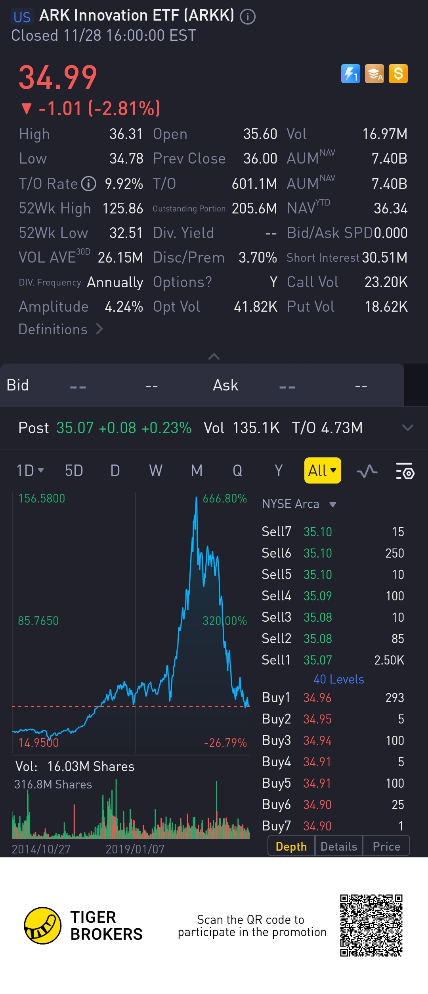Switch to the Details tab

tap(339, 847)
